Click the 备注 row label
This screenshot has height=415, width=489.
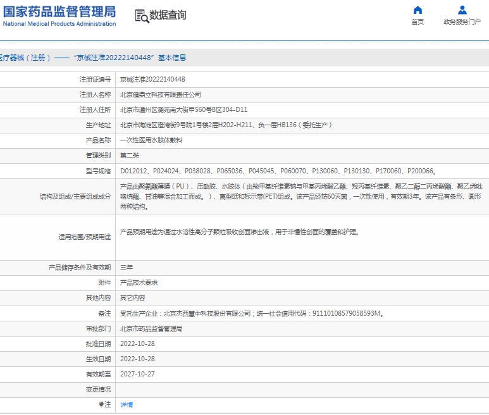[x=104, y=313]
